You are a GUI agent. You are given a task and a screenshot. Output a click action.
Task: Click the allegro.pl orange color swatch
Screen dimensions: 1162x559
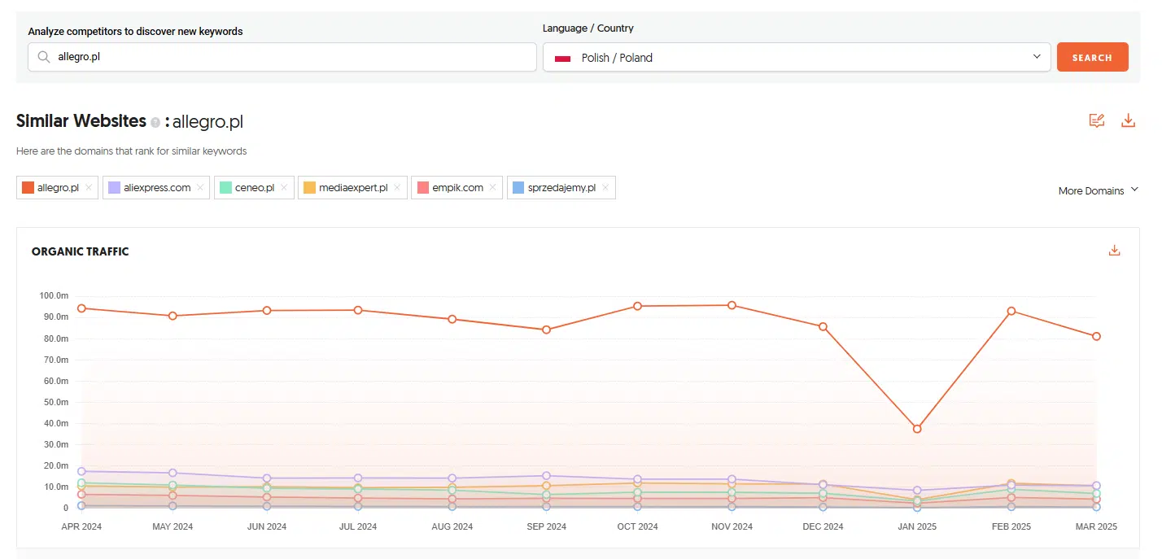[28, 188]
